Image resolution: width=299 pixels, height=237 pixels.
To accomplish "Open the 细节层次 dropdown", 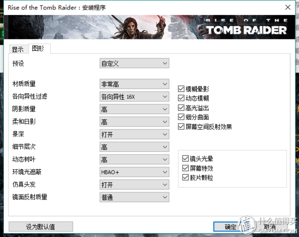I will (134, 147).
